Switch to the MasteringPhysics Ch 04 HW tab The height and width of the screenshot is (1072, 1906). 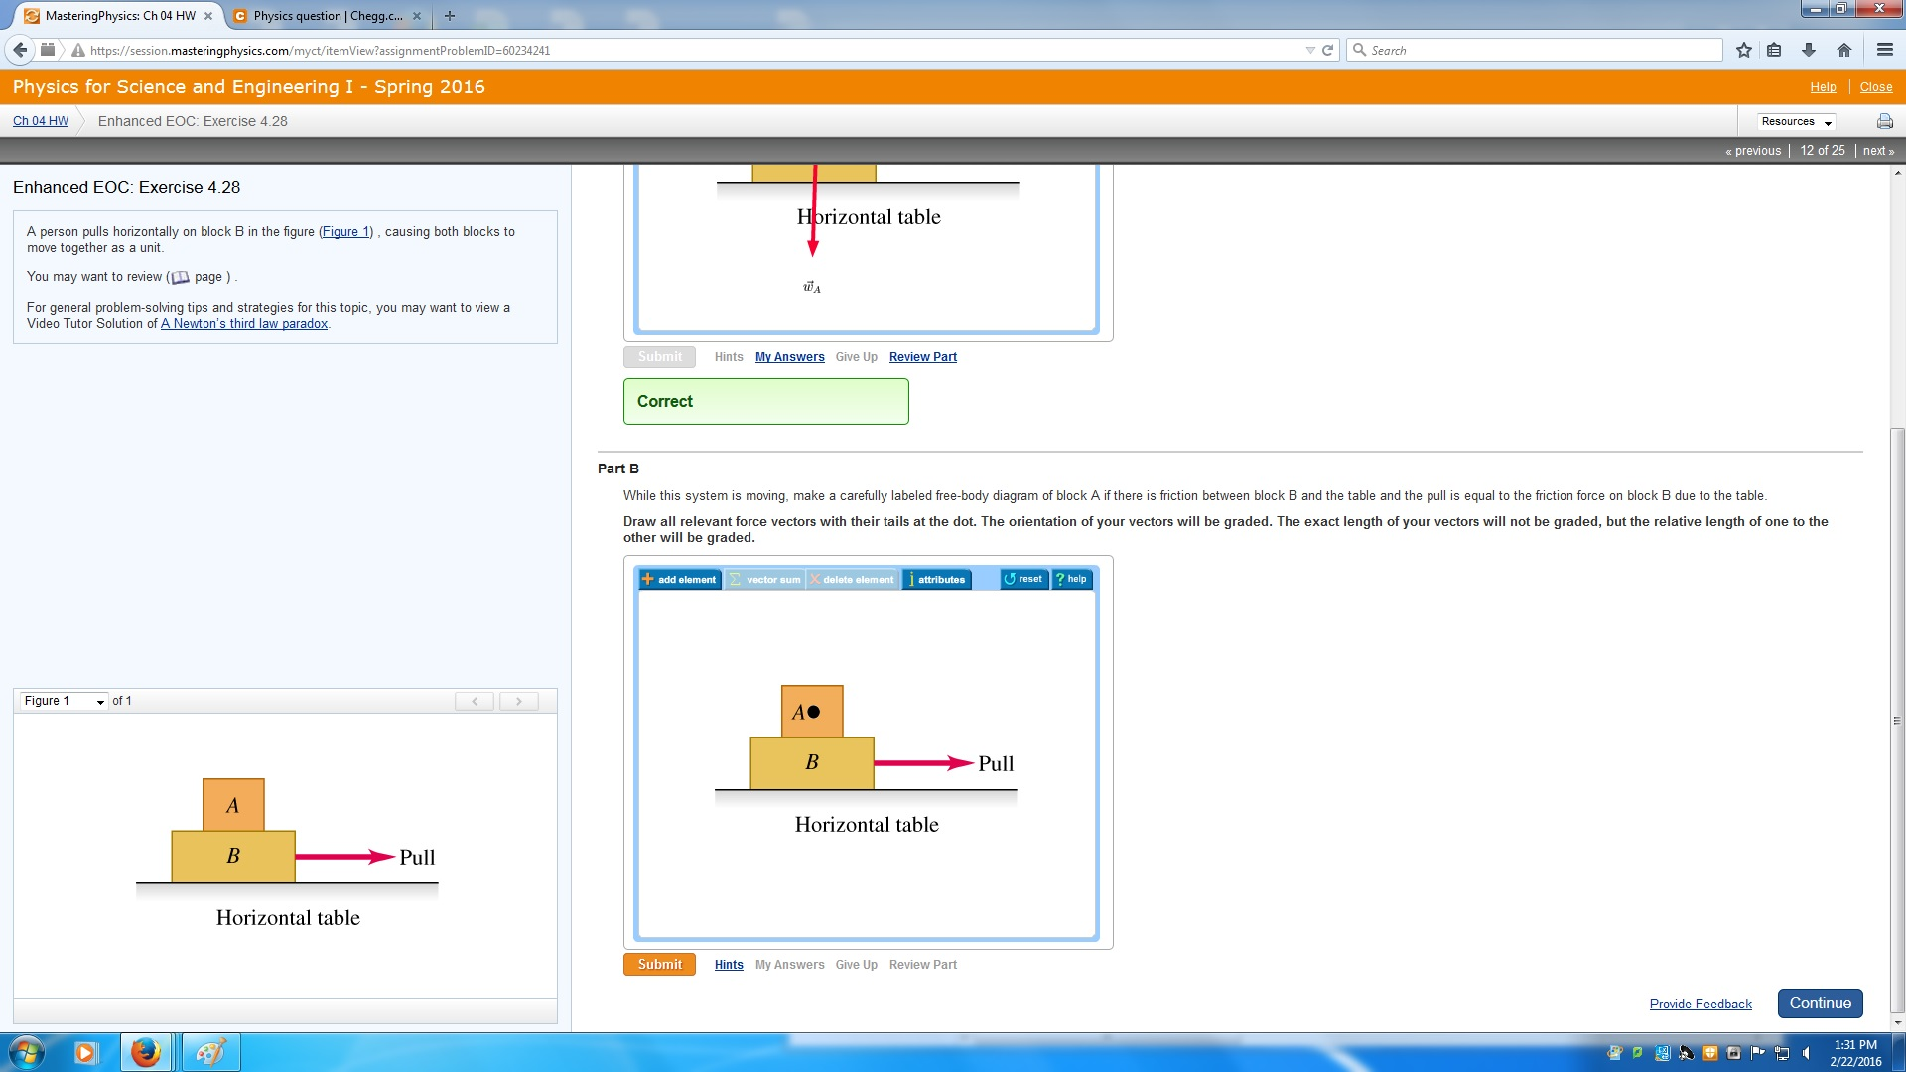point(114,16)
